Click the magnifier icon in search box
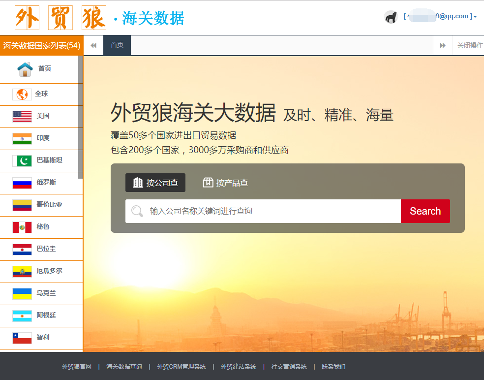The image size is (484, 380). (137, 211)
